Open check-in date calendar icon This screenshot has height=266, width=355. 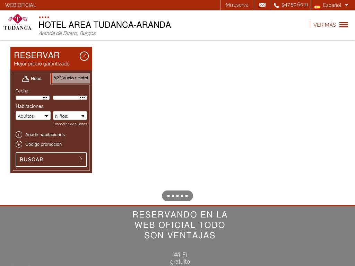45,98
